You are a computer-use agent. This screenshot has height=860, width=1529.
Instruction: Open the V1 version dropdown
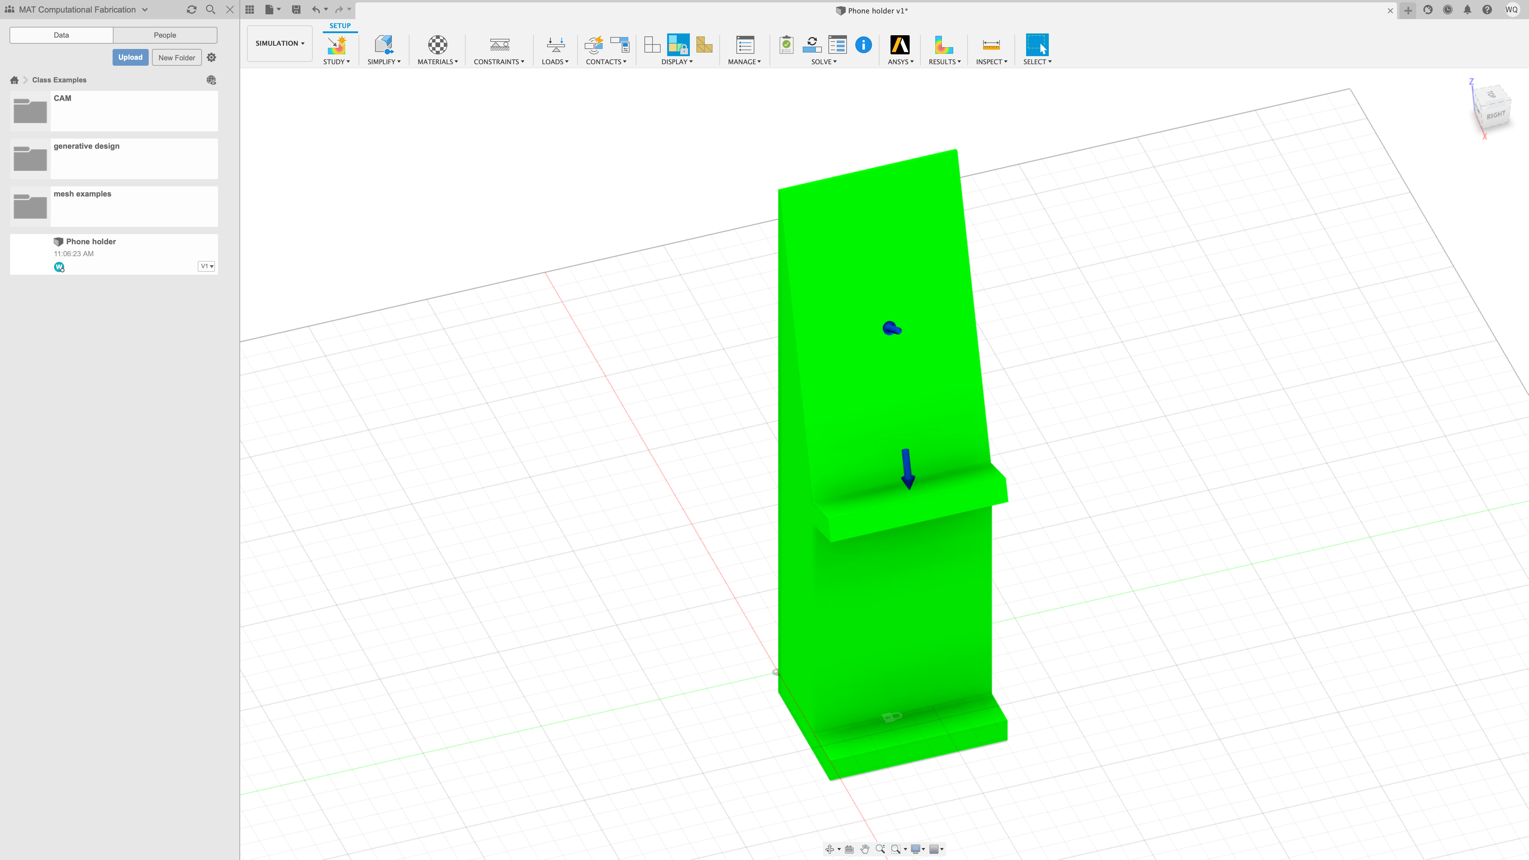(207, 266)
